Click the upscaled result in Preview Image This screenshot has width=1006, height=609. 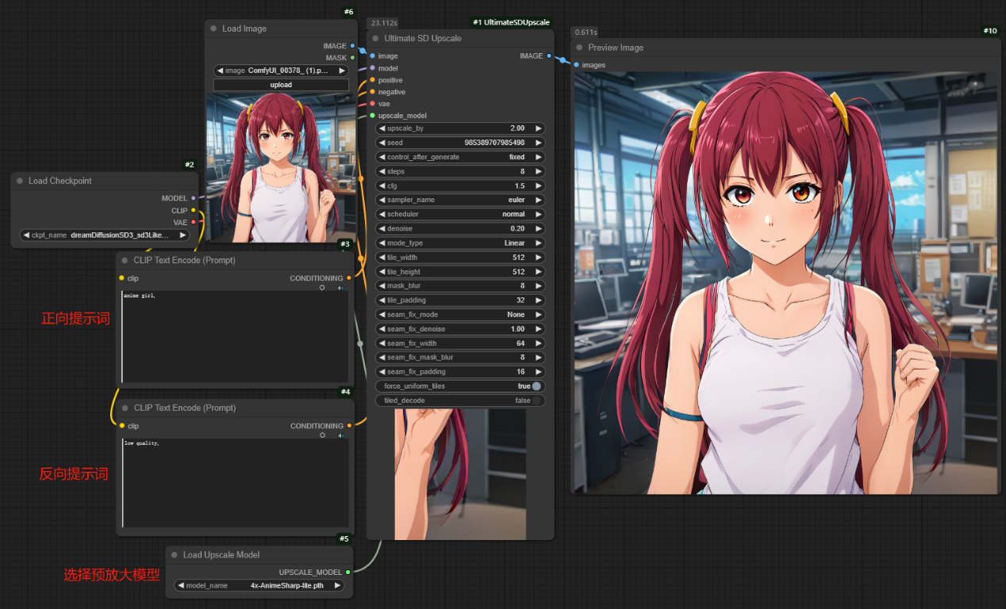pyautogui.click(x=785, y=282)
